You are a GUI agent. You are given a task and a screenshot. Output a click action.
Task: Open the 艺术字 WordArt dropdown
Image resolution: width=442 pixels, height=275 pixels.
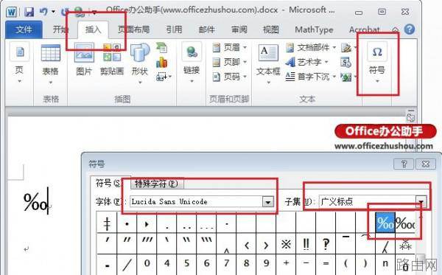tap(306, 62)
